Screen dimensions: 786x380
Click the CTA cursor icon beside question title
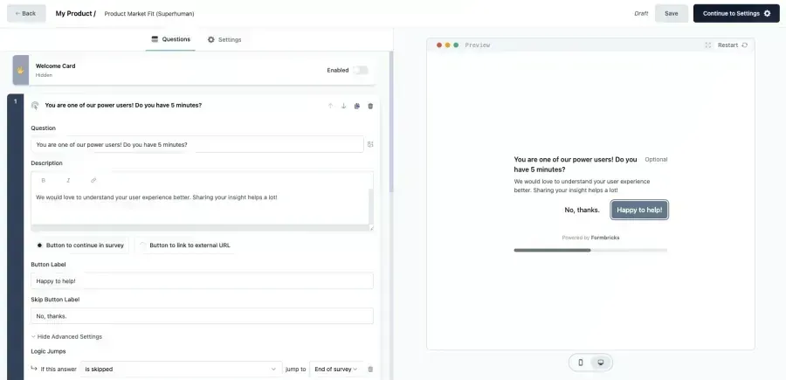click(35, 106)
